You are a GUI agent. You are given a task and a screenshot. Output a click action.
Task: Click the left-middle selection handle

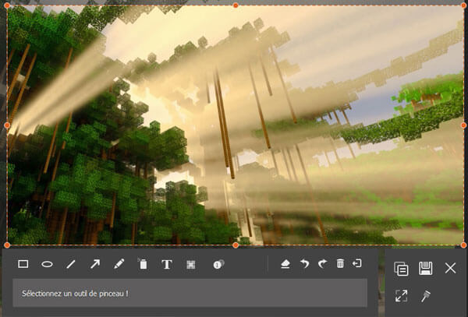tap(7, 125)
